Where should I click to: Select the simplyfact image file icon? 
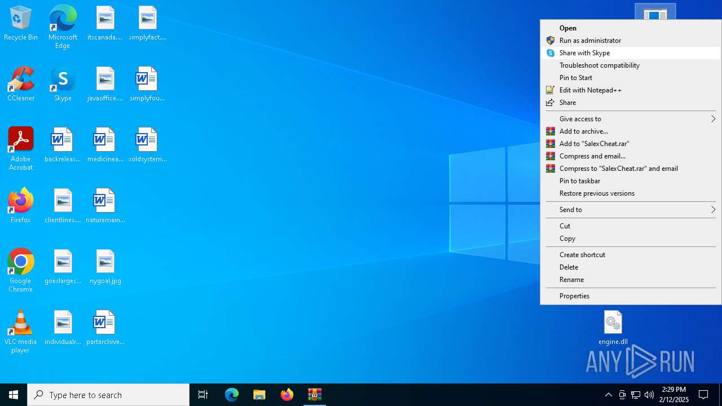pyautogui.click(x=147, y=23)
